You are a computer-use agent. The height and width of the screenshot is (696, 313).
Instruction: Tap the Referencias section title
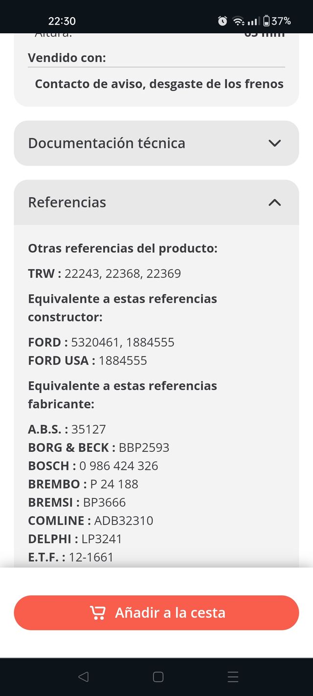click(x=67, y=203)
